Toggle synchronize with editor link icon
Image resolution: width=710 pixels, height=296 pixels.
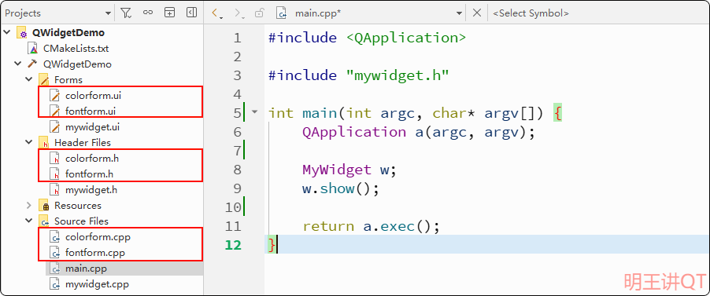click(x=148, y=13)
